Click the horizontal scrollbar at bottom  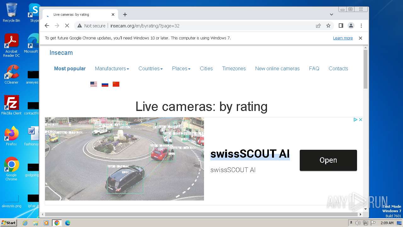[201, 214]
